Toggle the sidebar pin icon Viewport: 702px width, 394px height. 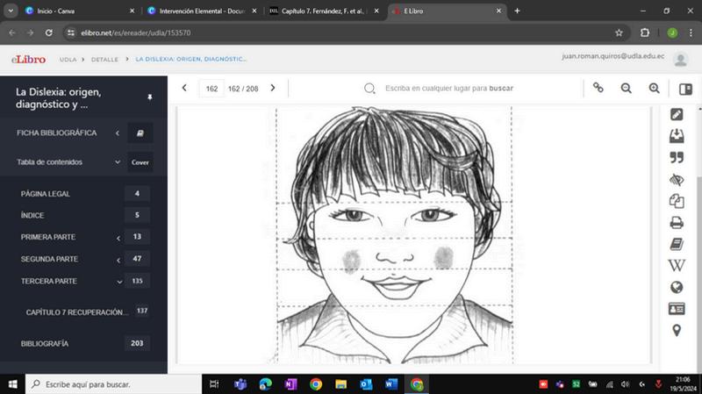[x=149, y=97]
